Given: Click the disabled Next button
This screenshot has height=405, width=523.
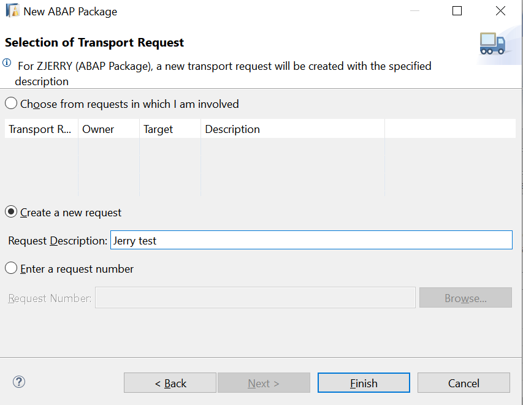Looking at the screenshot, I should pyautogui.click(x=264, y=383).
